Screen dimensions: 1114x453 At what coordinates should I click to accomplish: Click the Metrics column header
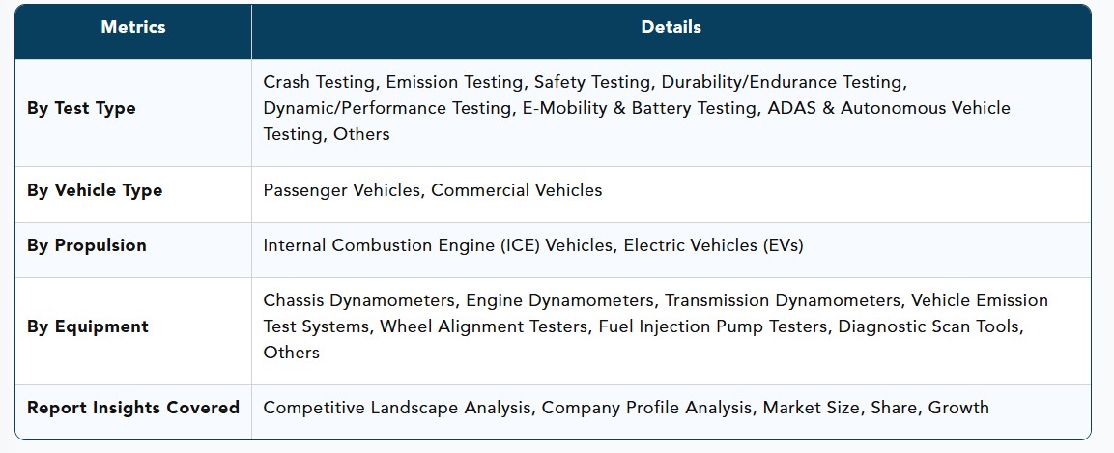133,27
